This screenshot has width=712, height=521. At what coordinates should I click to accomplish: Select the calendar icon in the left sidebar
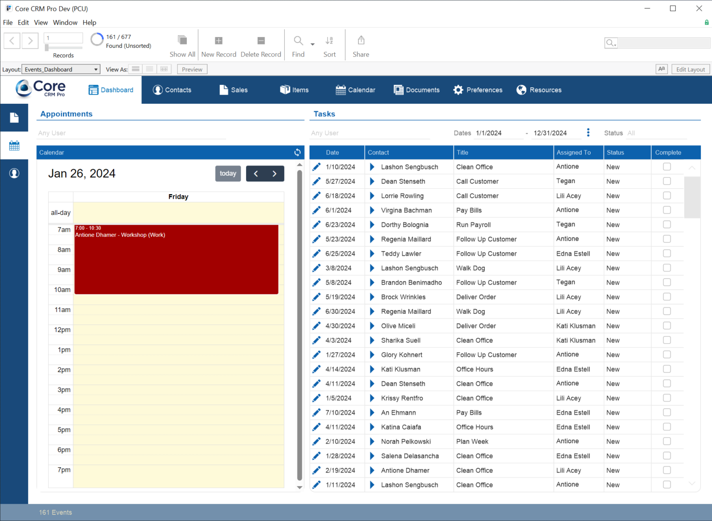14,145
